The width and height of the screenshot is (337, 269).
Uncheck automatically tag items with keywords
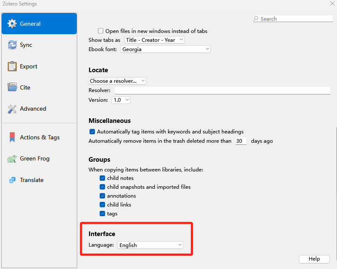pos(92,131)
